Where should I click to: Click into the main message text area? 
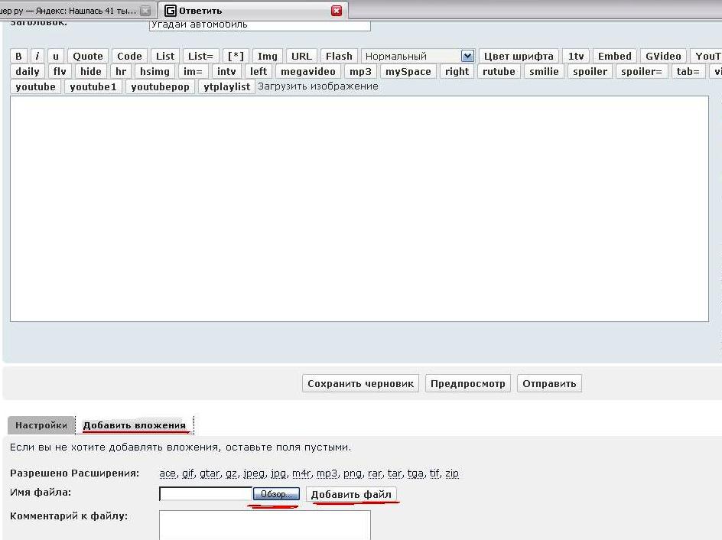click(359, 208)
